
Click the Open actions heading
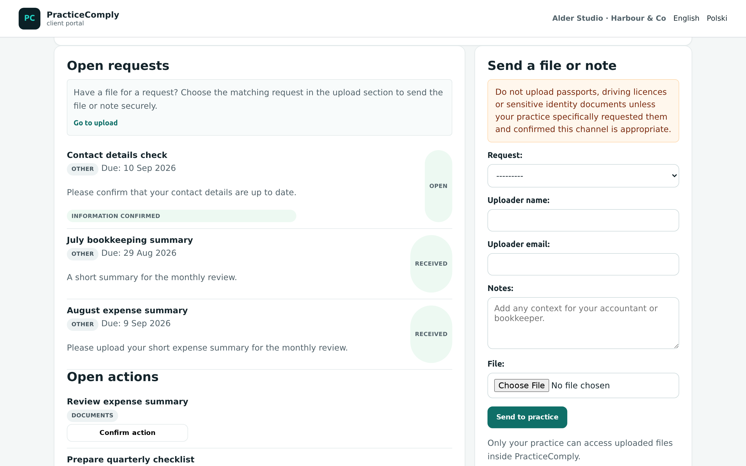coord(113,377)
